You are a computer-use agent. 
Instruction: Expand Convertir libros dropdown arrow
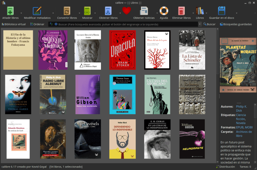[x=79, y=13]
